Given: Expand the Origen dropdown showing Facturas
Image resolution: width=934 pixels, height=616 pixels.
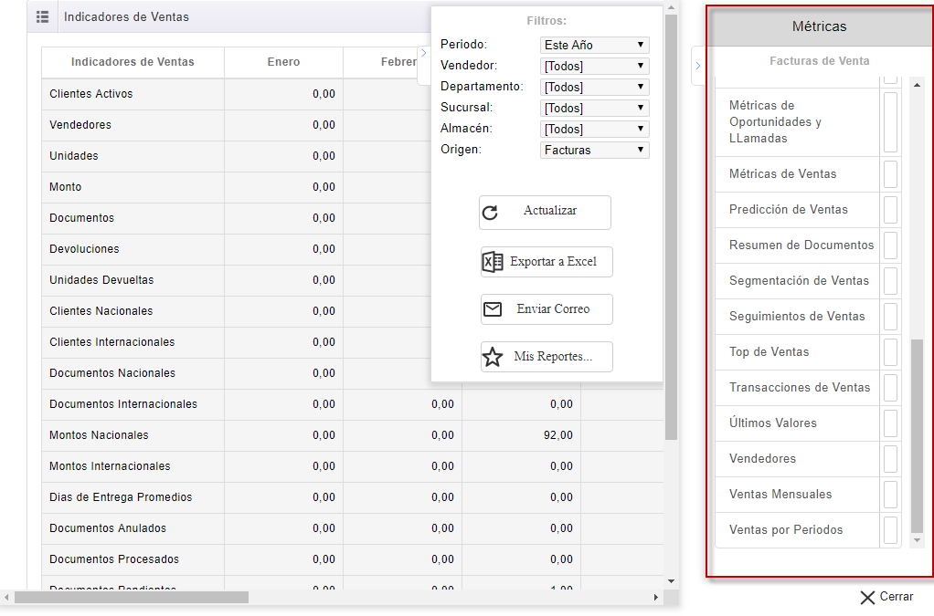Looking at the screenshot, I should coord(595,150).
